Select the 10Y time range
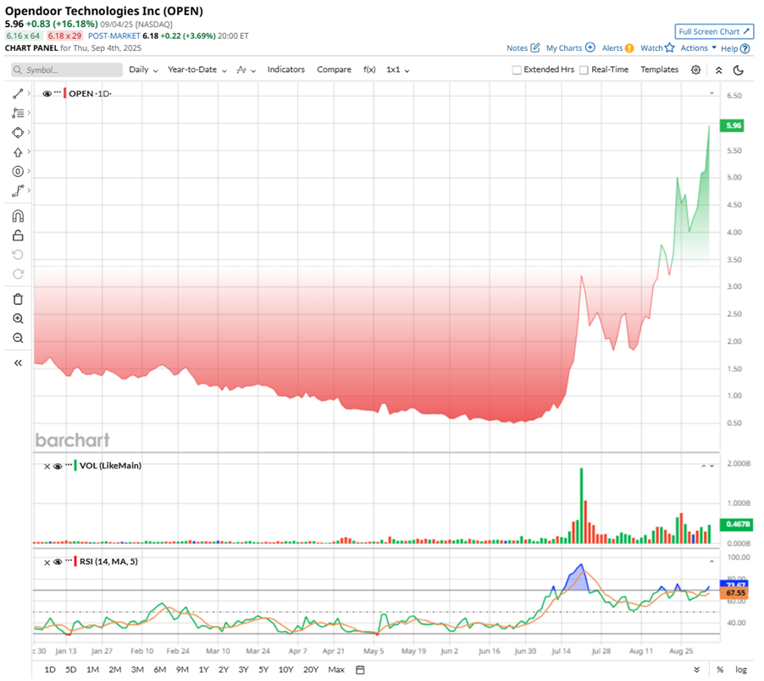The height and width of the screenshot is (681, 764). tap(286, 670)
